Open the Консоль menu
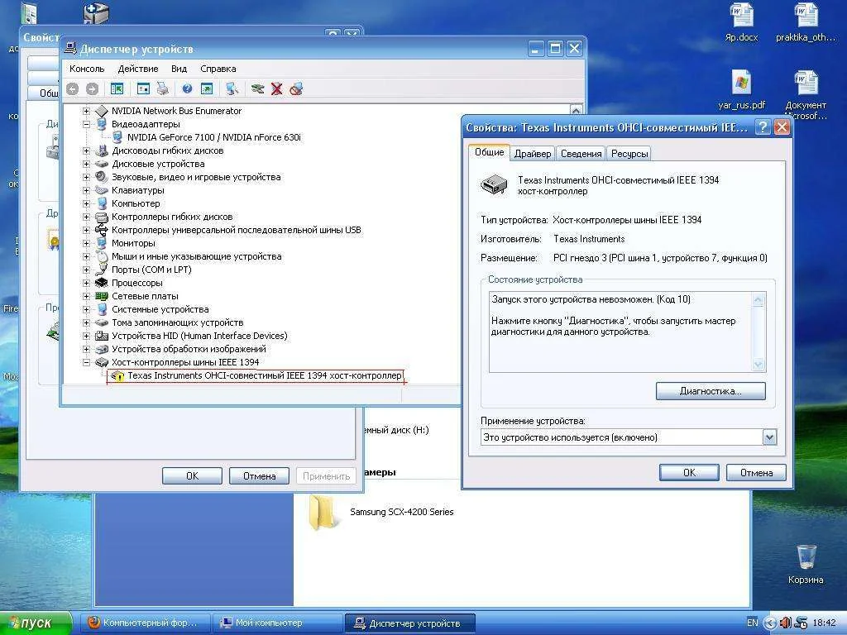 click(86, 69)
